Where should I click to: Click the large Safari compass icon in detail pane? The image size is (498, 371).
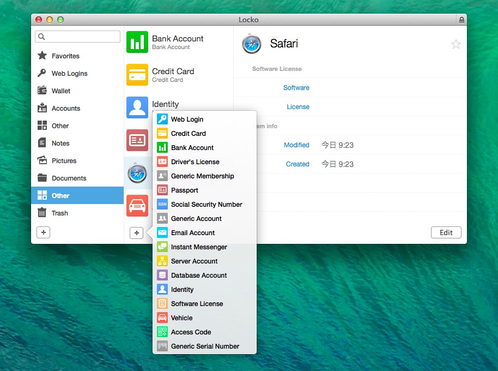252,44
